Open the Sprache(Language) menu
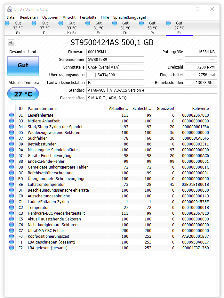This screenshot has height=298, width=224. click(x=130, y=17)
